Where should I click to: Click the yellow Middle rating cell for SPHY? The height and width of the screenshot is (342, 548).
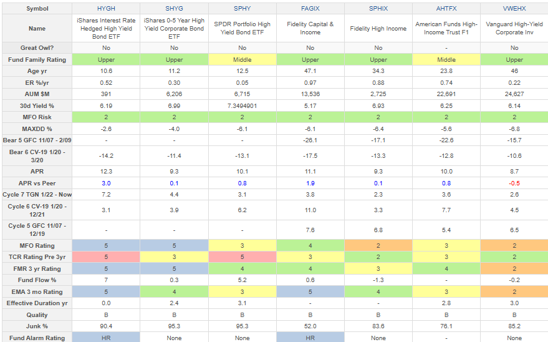(242, 59)
